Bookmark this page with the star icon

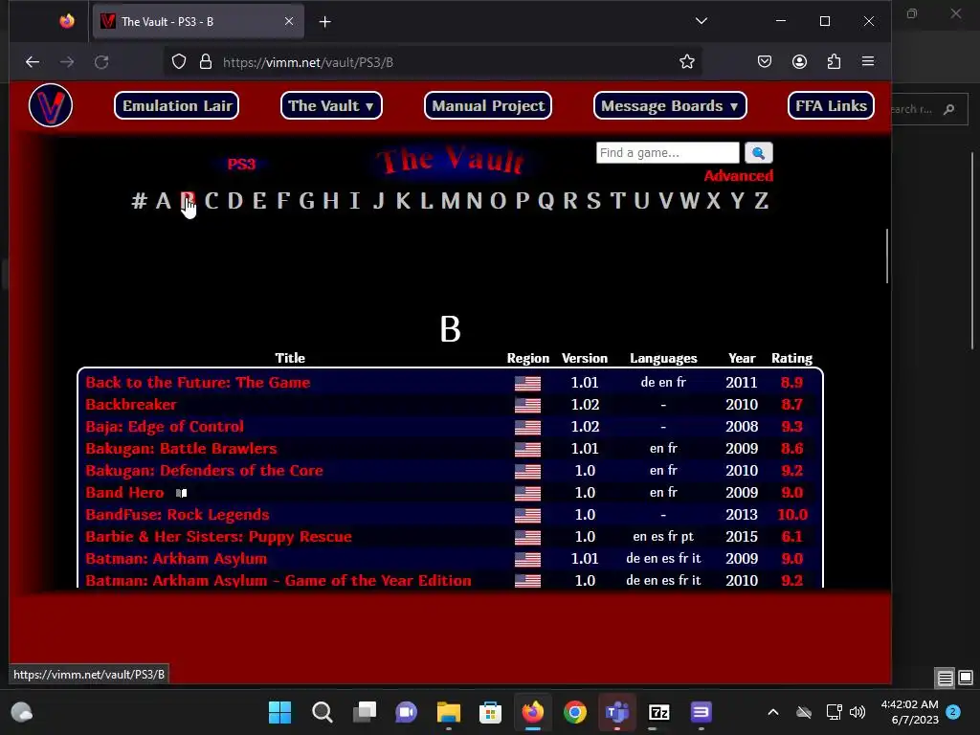coord(687,62)
